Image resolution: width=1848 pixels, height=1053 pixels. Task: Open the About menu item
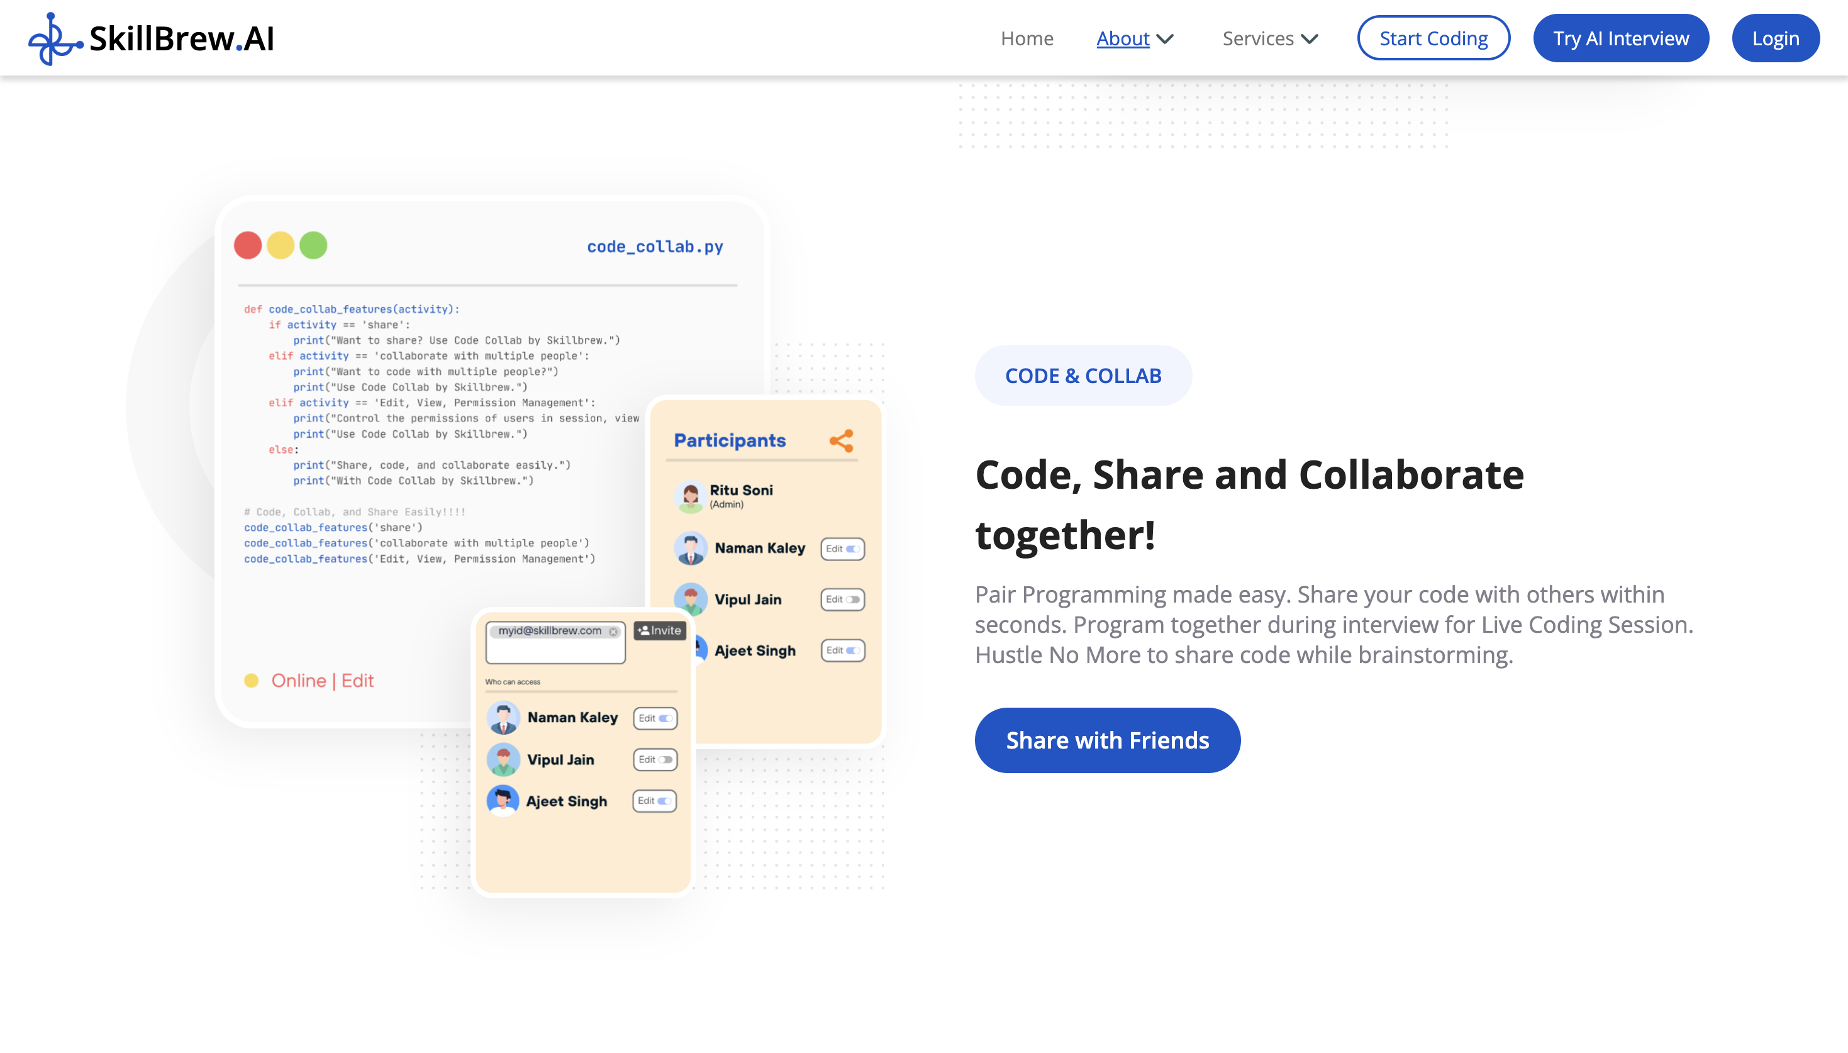[1122, 38]
